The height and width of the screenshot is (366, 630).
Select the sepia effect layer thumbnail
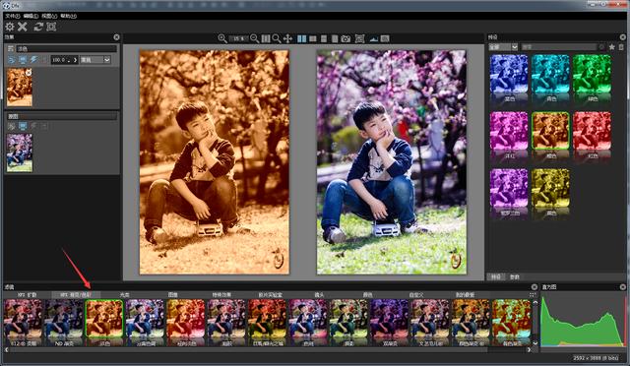(x=20, y=88)
